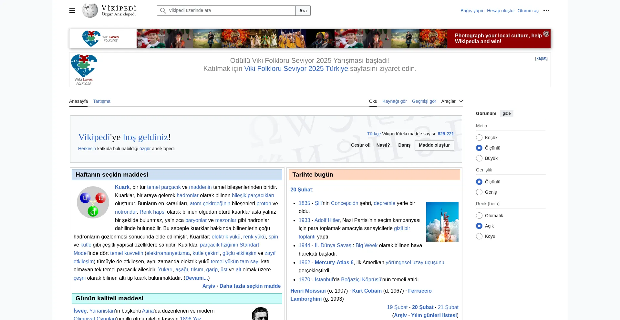The image size is (620, 320).
Task: Dismiss the Wiki Loves Folklore banner
Action: [x=546, y=34]
